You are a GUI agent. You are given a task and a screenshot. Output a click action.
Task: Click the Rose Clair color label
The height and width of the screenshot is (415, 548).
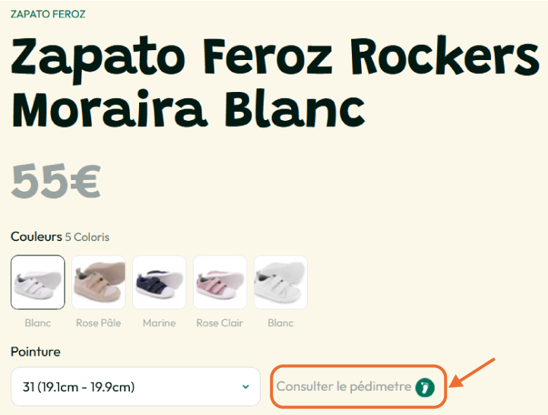pos(220,323)
